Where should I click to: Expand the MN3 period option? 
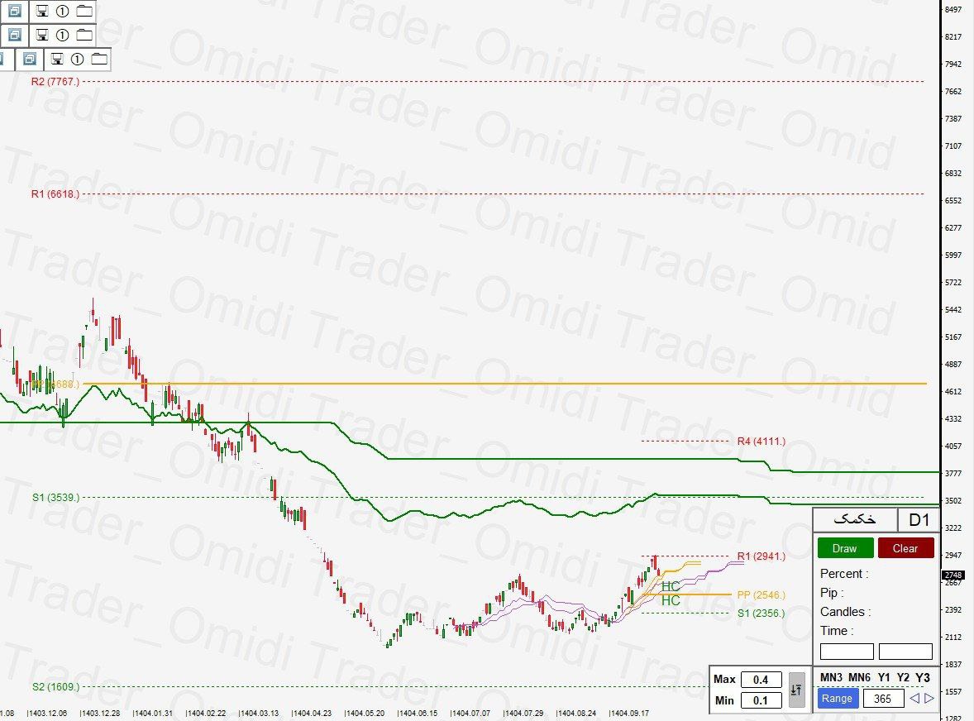click(830, 677)
